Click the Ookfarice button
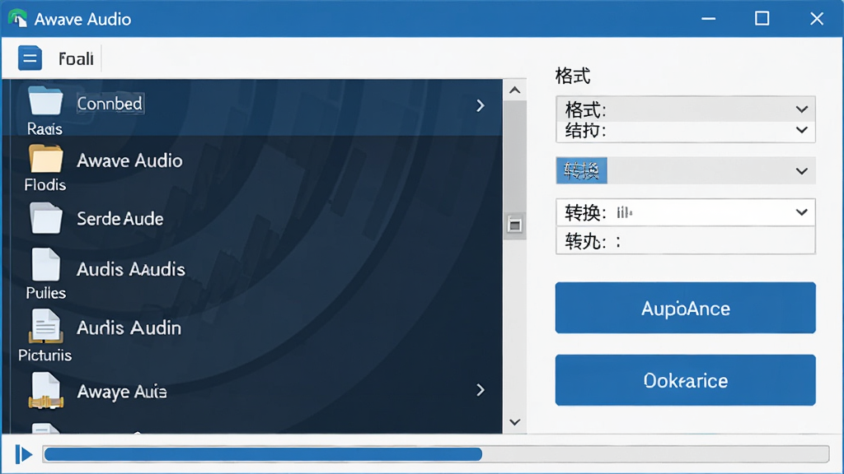The width and height of the screenshot is (844, 474). click(685, 380)
